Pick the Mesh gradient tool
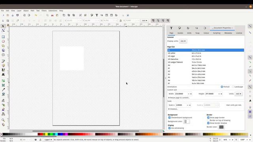This screenshot has width=253, height=142. [3, 85]
